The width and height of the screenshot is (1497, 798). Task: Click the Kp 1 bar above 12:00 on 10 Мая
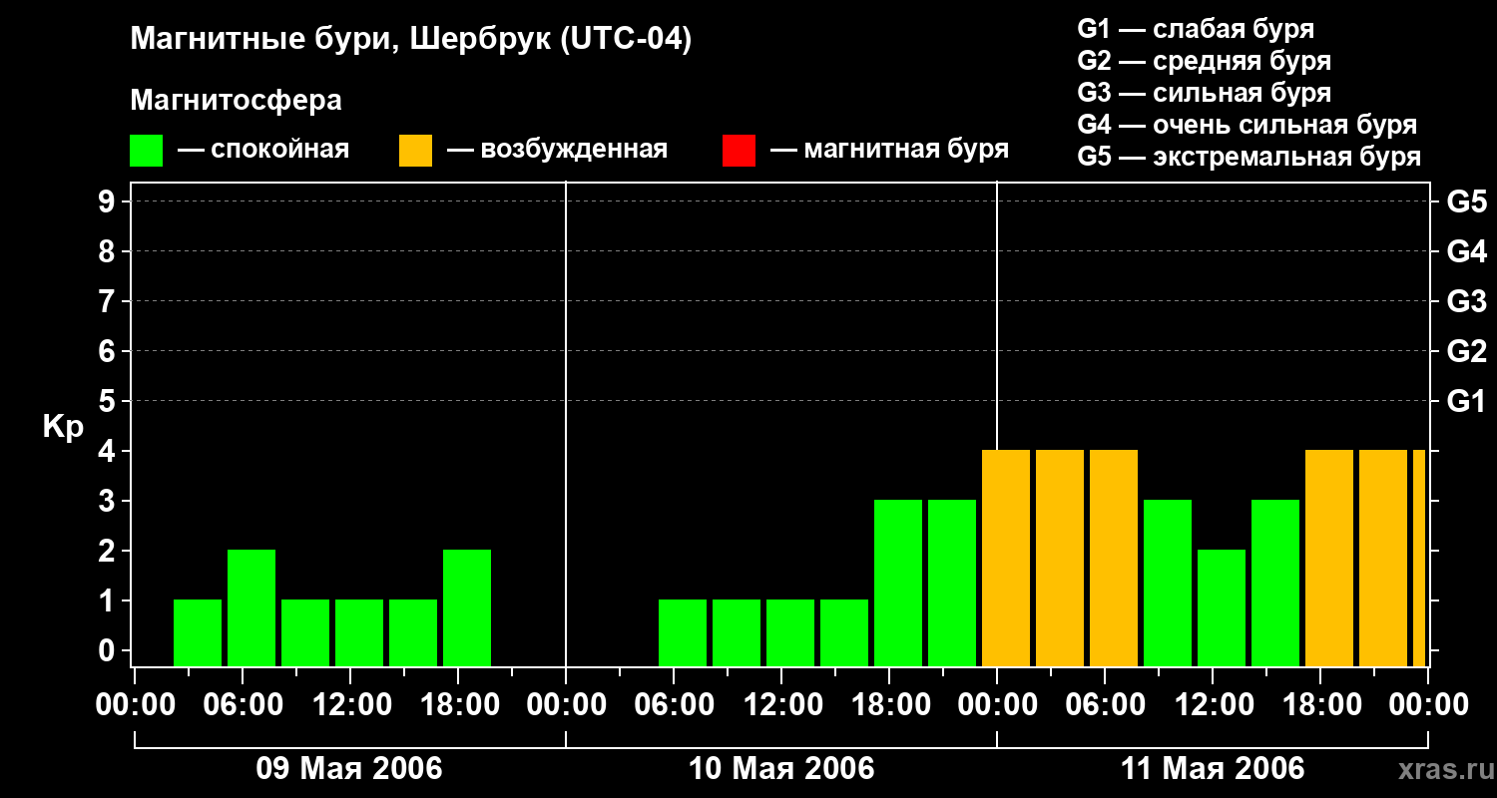[x=790, y=632]
